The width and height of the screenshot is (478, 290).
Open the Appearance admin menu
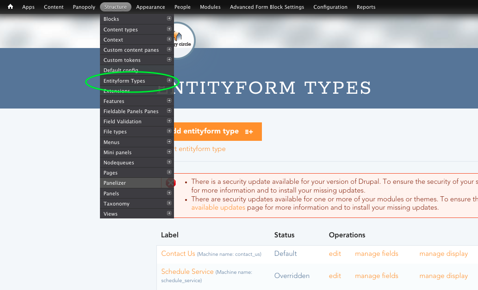point(150,6)
